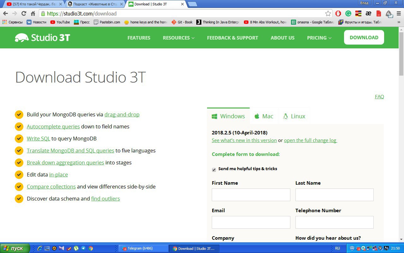Screen dimensions: 404x253
Task: Open the Grammarly extension icon
Action: pyautogui.click(x=348, y=14)
